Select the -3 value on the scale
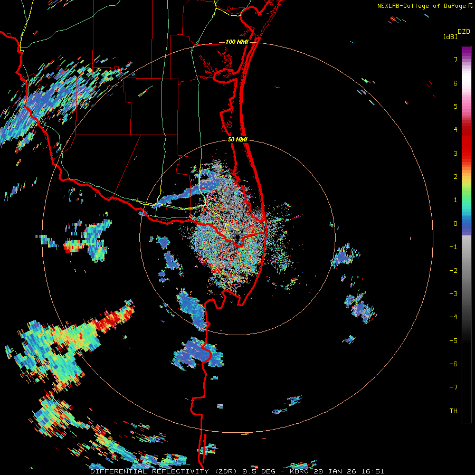Image resolution: width=475 pixels, height=475 pixels. pyautogui.click(x=453, y=294)
